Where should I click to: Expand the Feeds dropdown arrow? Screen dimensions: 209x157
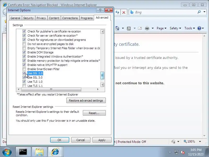135,28
